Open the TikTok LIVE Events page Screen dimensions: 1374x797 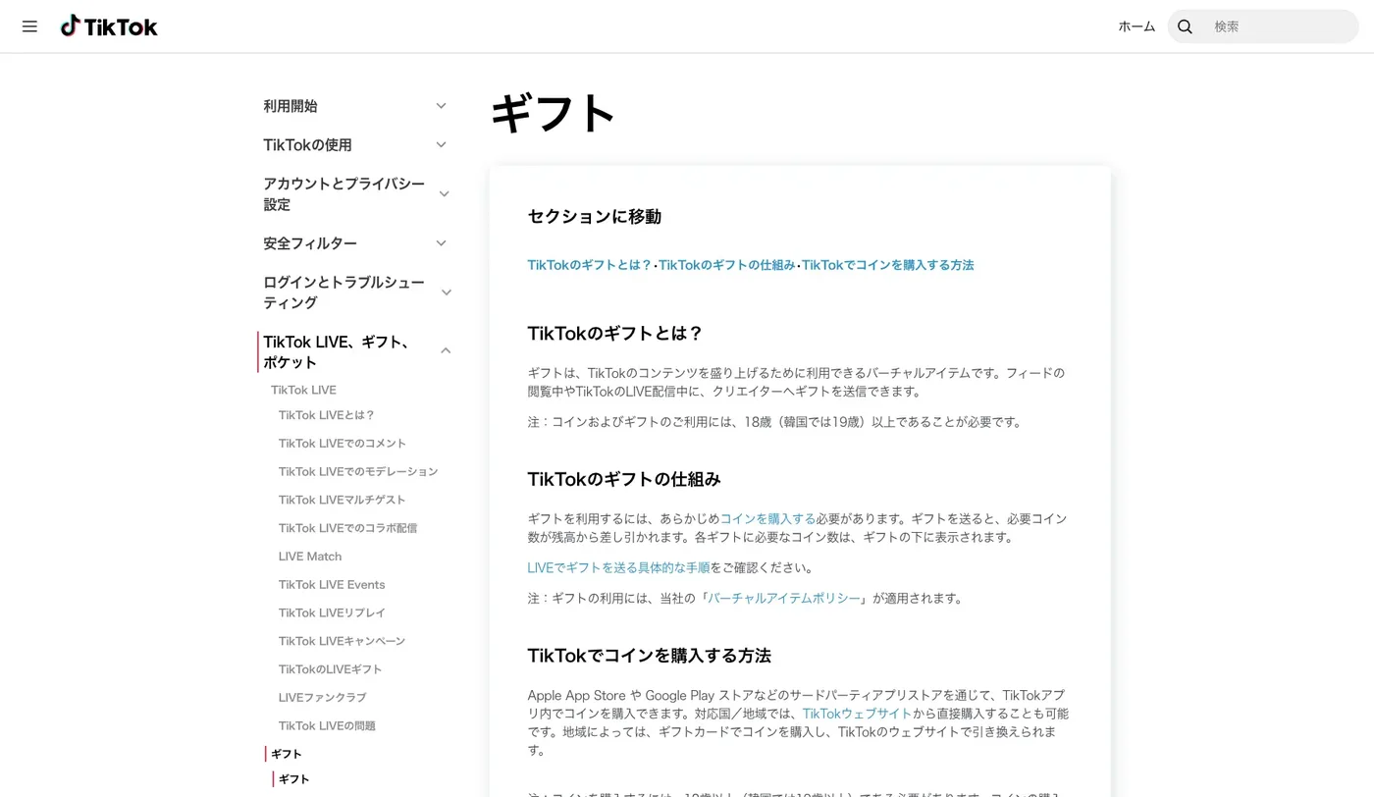click(x=332, y=585)
